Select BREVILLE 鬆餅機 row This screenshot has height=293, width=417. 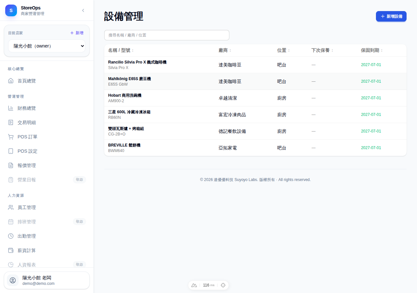click(x=255, y=148)
